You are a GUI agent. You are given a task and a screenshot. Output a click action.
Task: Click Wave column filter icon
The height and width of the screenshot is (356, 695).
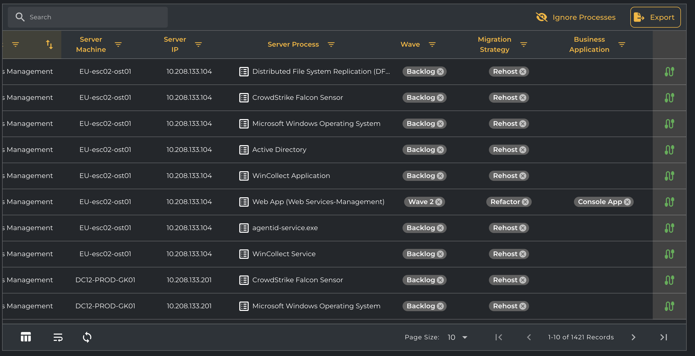coord(432,45)
